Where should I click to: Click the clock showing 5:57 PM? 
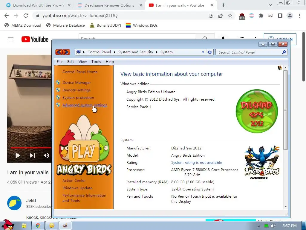(x=290, y=226)
